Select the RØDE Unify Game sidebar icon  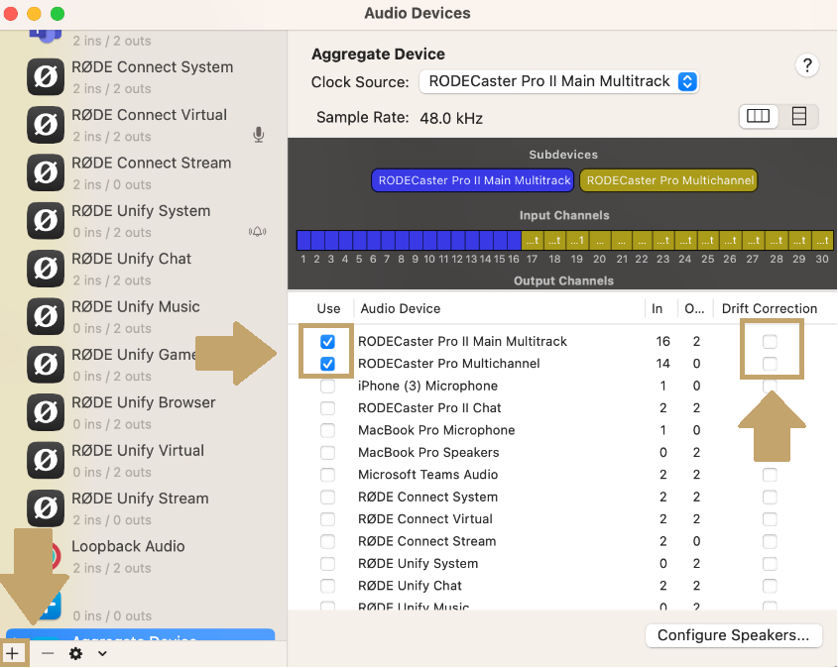[x=46, y=365]
